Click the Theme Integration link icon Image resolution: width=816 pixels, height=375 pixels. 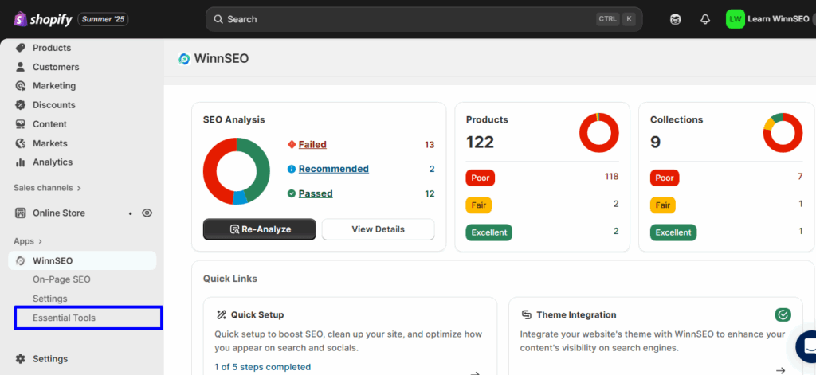pyautogui.click(x=527, y=315)
